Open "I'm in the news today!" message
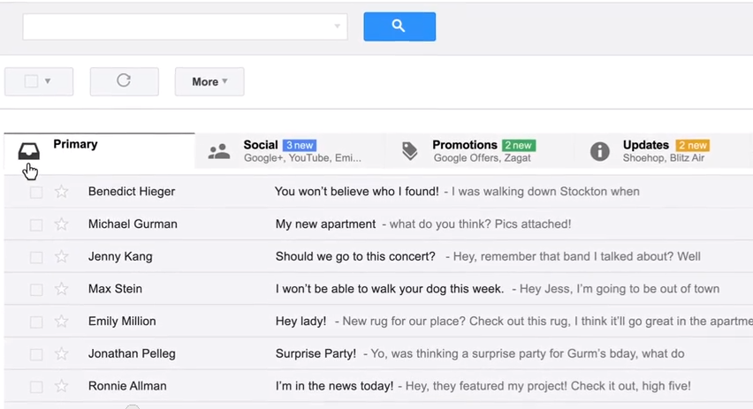This screenshot has height=409, width=753. coord(334,387)
